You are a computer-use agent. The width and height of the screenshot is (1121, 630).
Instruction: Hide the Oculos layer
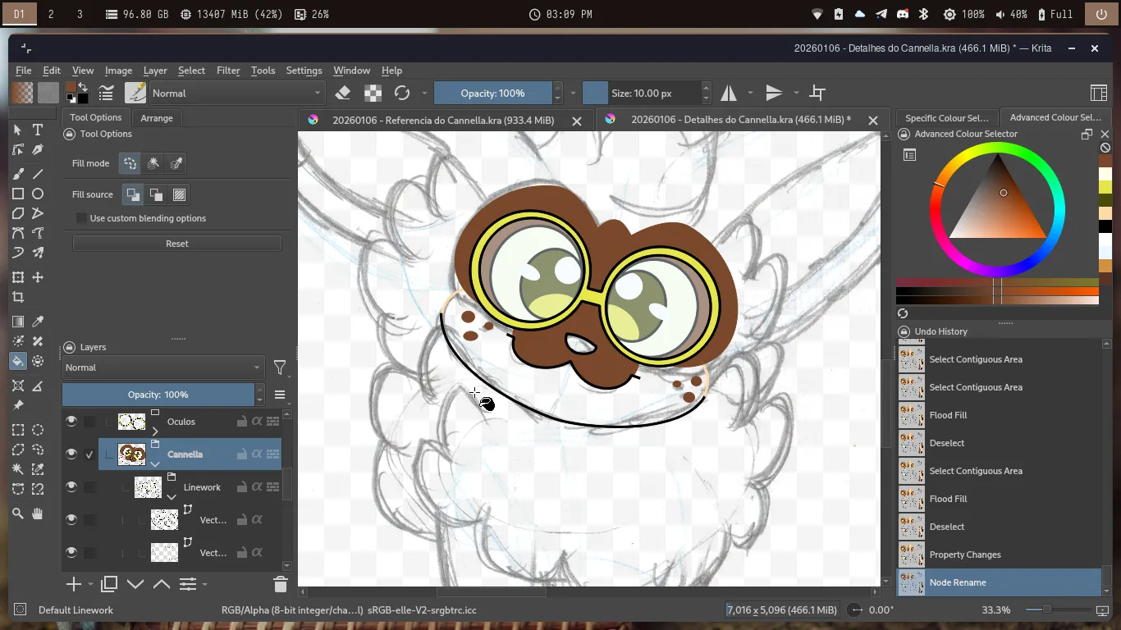(71, 422)
